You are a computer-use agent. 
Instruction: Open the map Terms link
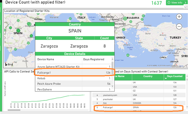tap(181, 66)
